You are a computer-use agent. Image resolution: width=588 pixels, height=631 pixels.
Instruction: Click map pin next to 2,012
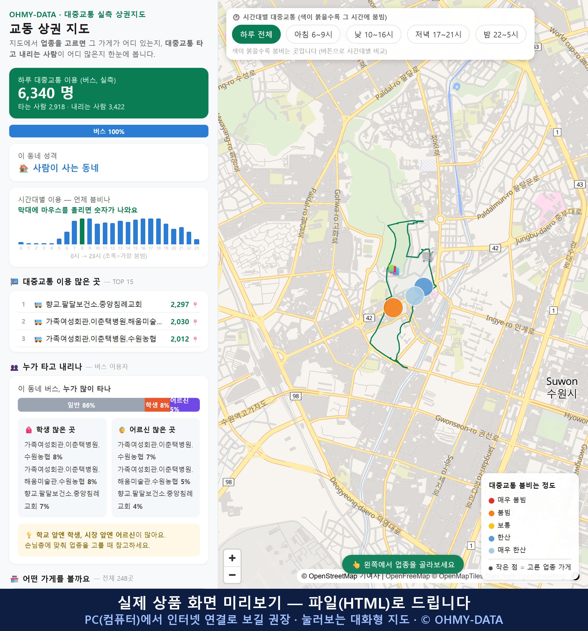coord(195,339)
